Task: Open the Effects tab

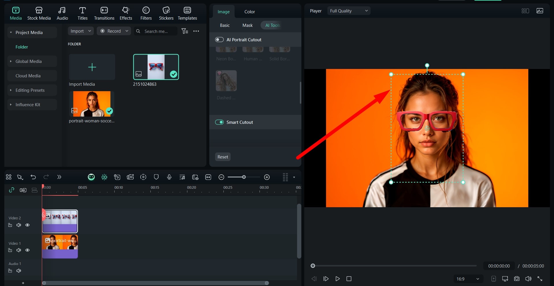Action: click(x=126, y=14)
